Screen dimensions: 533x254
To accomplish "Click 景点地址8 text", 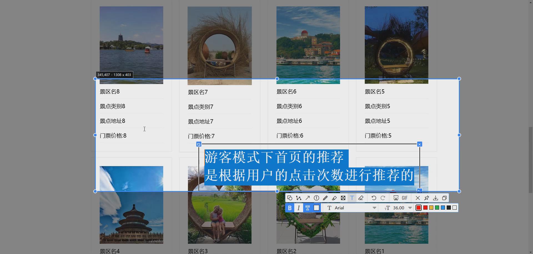I will 112,121.
